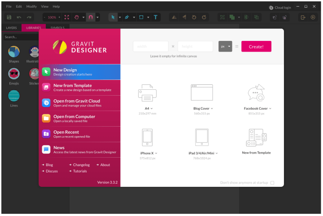Click the Undo arrow icon
Image resolution: width=323 pixels, height=216 pixels.
point(19,18)
